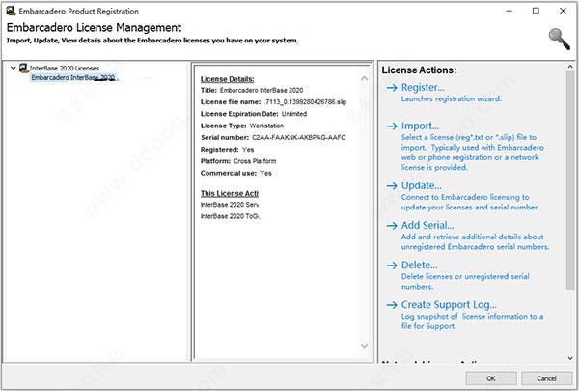Click the arrow icon beside Create Support Log

[392, 305]
